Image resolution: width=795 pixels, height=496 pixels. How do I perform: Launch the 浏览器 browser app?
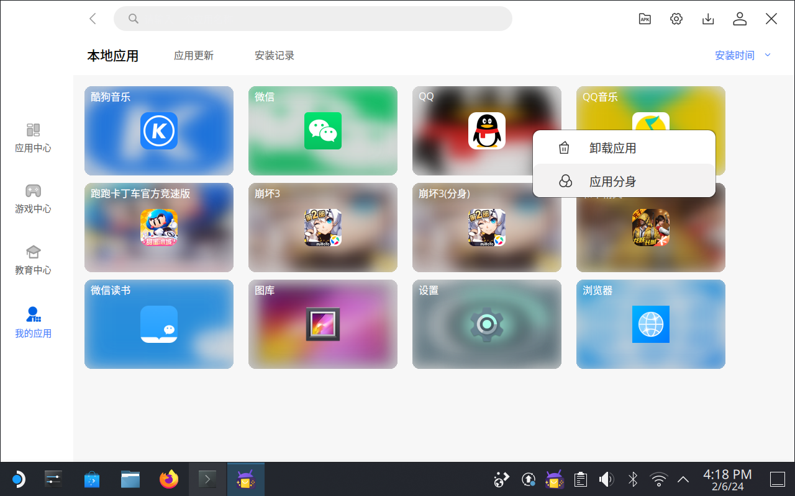click(651, 324)
